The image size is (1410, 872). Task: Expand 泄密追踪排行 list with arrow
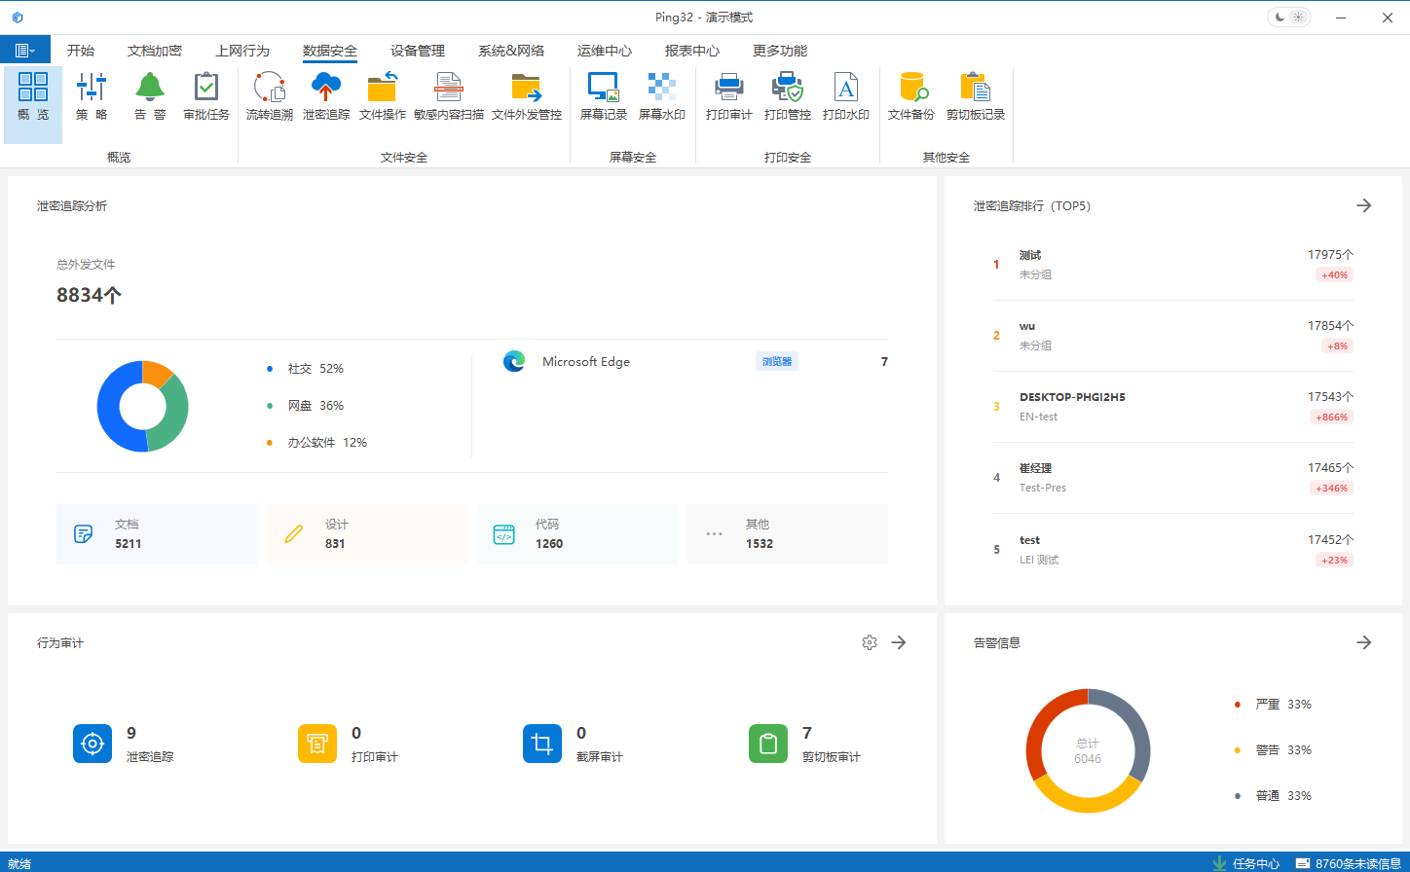(x=1363, y=205)
